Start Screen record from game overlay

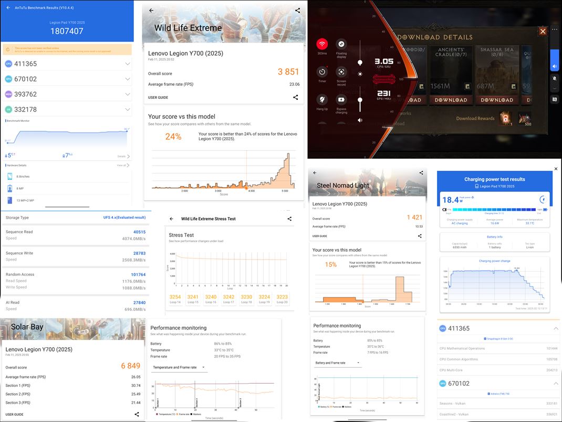pos(341,72)
